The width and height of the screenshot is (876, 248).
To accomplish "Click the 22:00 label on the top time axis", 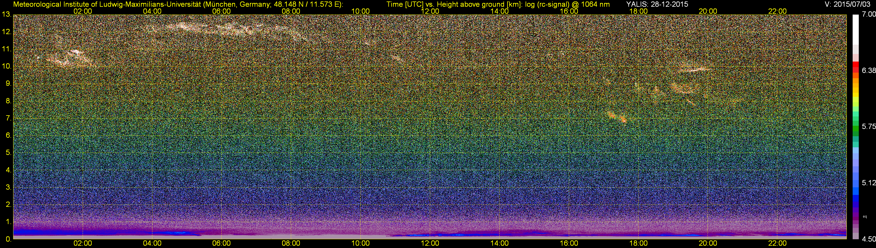I will (777, 11).
